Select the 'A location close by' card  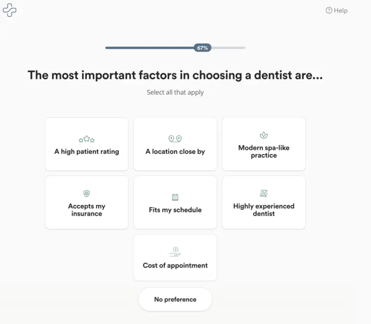175,144
